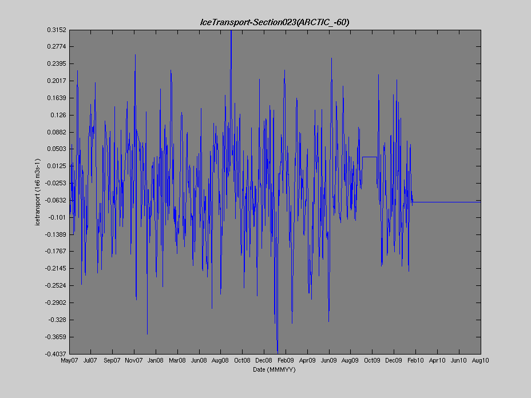Click x-axis date label Aug10

click(x=480, y=360)
